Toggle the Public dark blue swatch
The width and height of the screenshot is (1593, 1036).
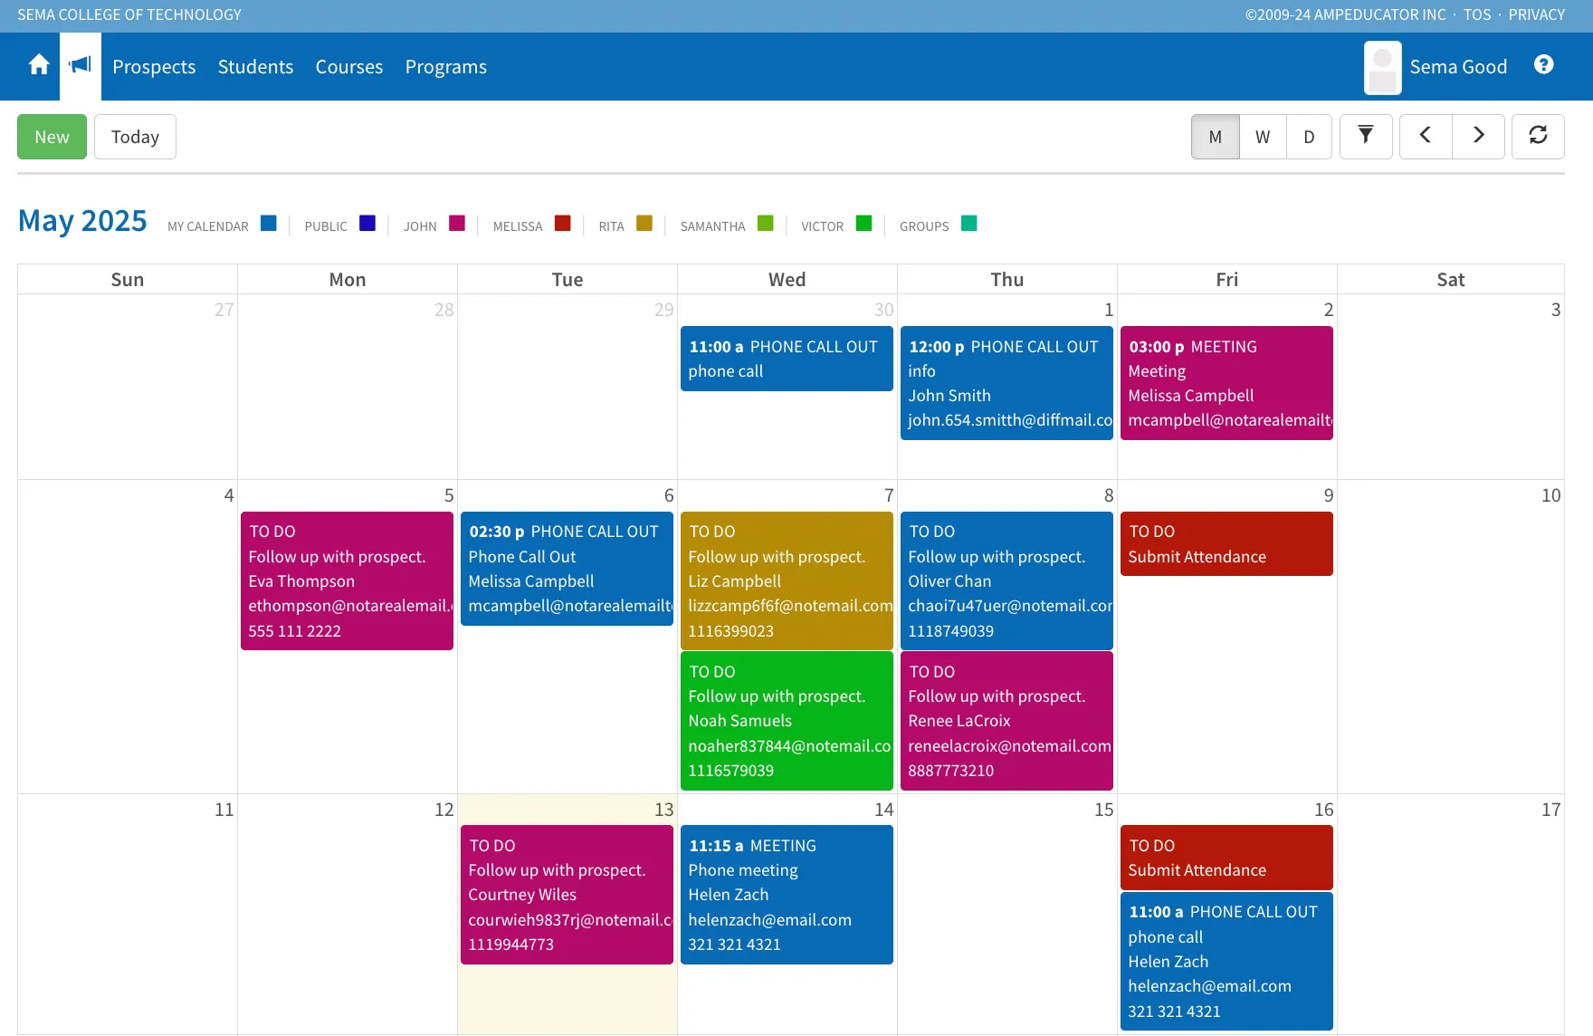pyautogui.click(x=367, y=224)
